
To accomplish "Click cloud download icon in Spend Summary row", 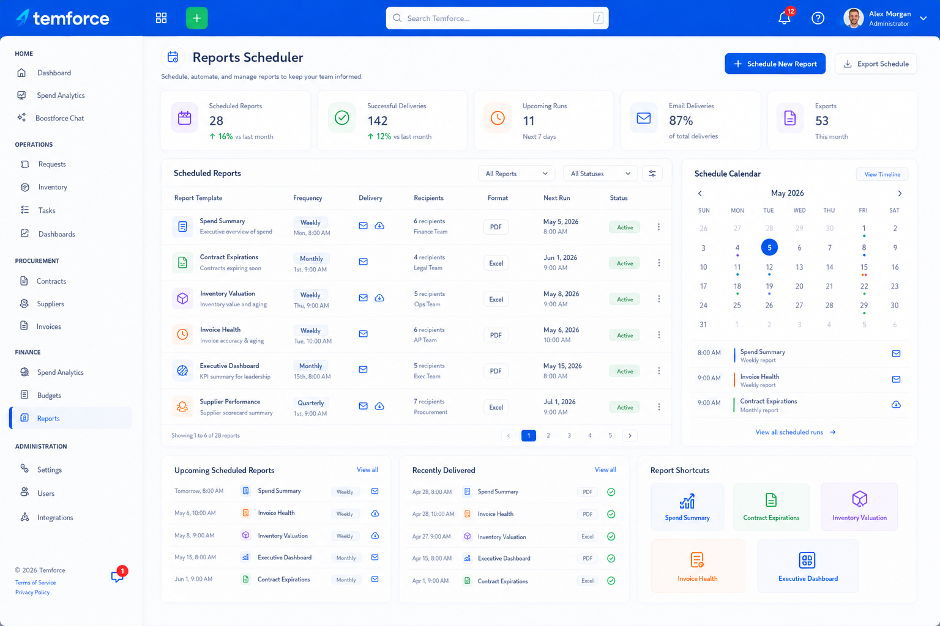I will pyautogui.click(x=379, y=226).
